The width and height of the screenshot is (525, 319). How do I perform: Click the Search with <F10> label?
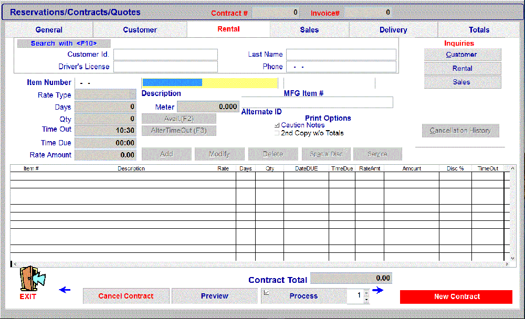coord(64,44)
